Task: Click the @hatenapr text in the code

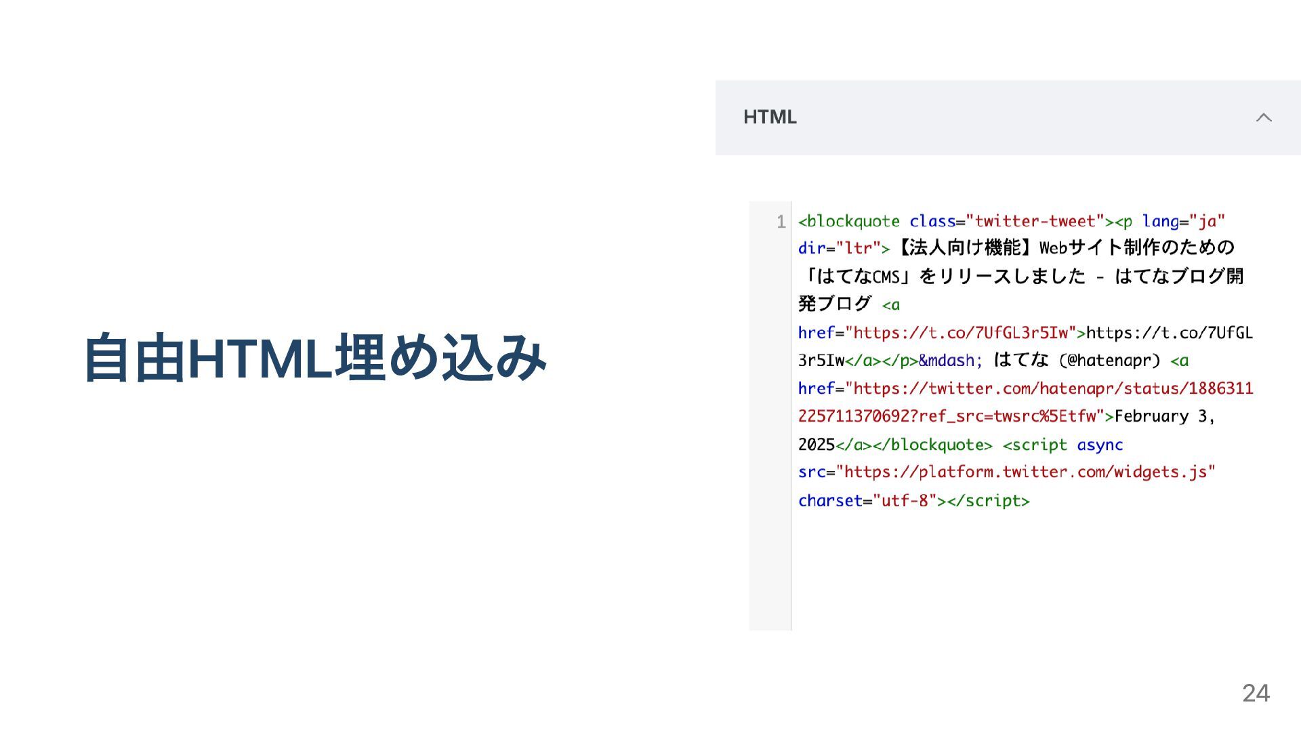Action: click(x=1109, y=361)
